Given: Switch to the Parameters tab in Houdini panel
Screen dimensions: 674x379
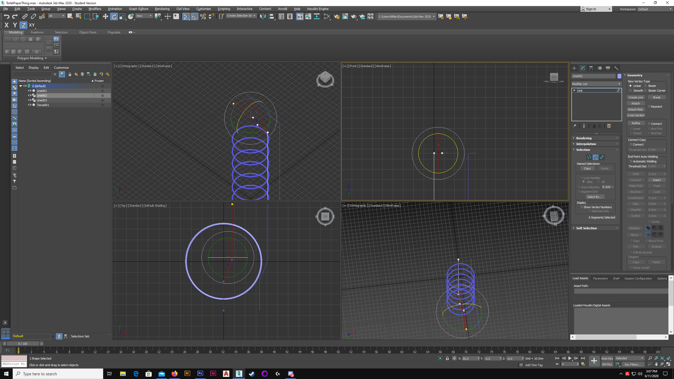Looking at the screenshot, I should point(600,278).
